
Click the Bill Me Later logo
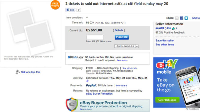tap(76, 57)
